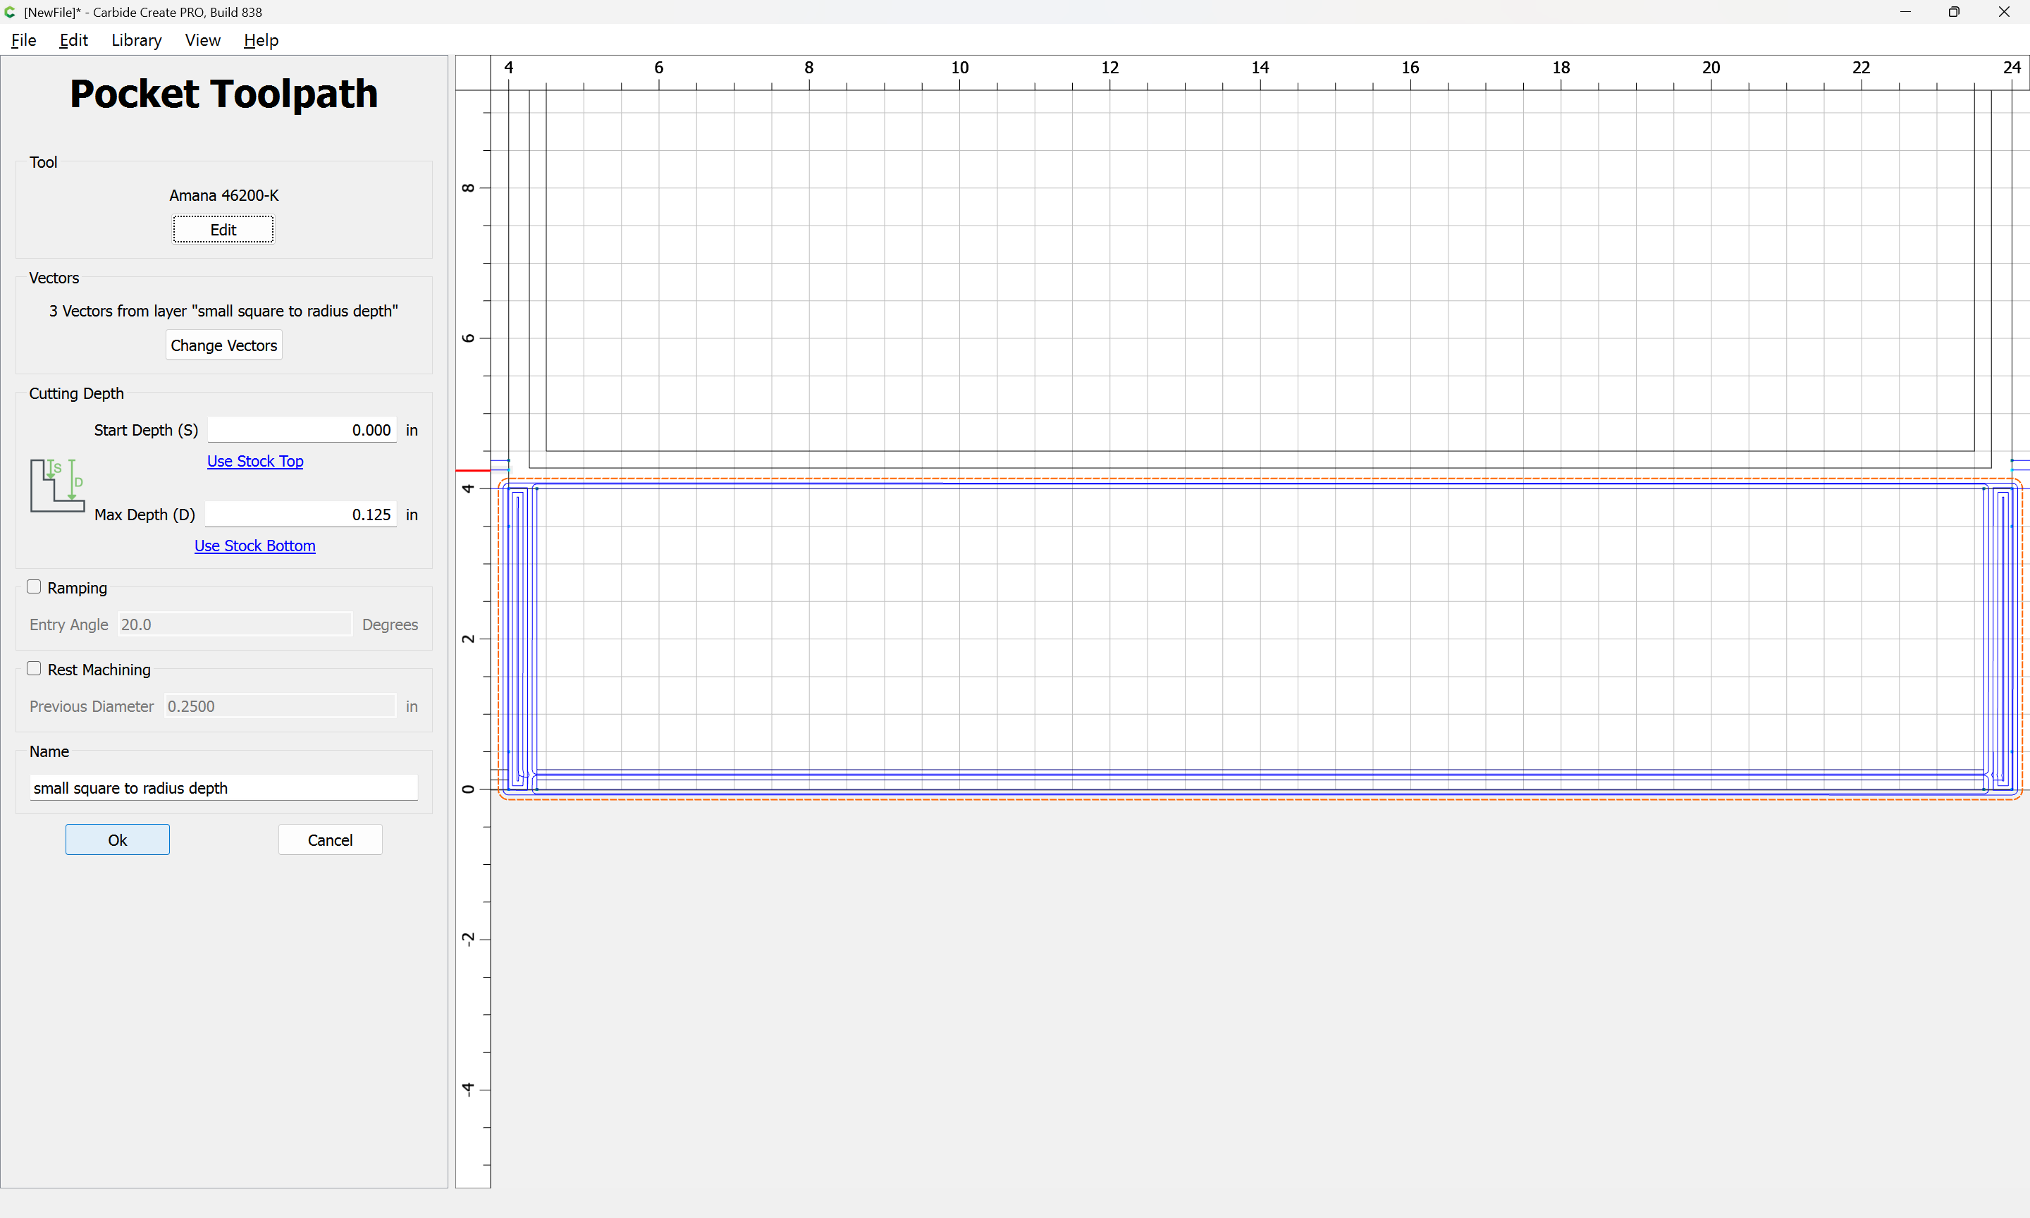Screen dimensions: 2030x1218
Task: Enable the Ramping checkbox
Action: pyautogui.click(x=34, y=587)
